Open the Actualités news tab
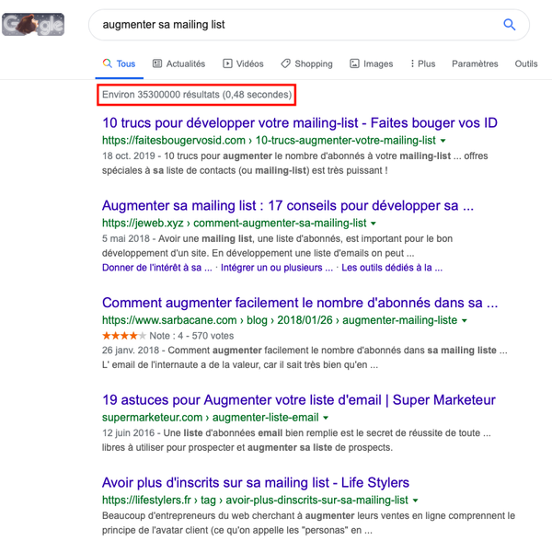 (178, 64)
